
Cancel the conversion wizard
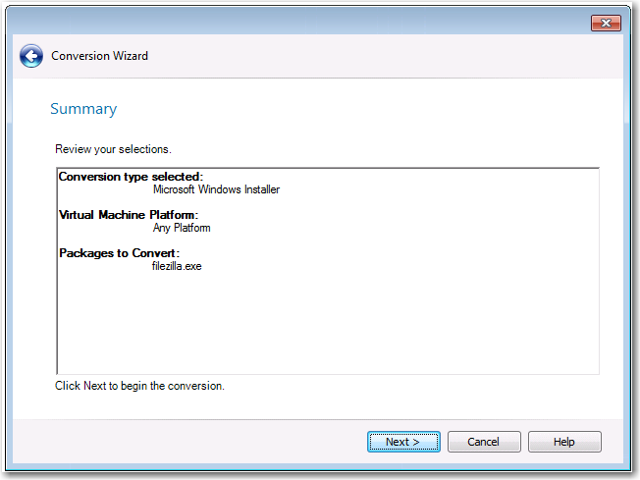(484, 442)
